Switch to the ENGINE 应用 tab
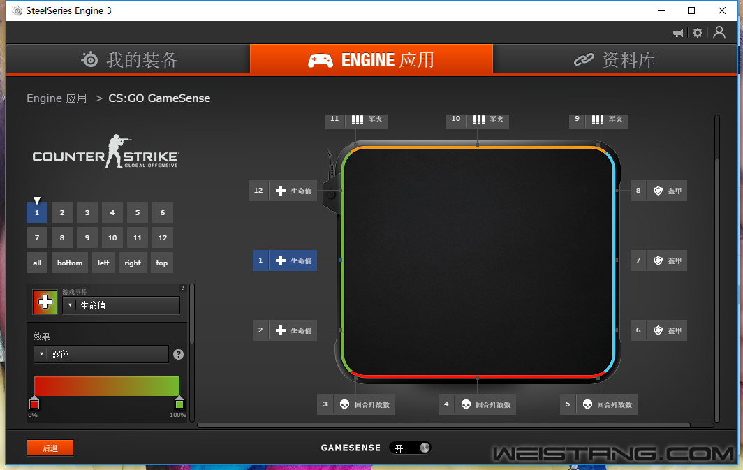The height and width of the screenshot is (470, 743). tap(371, 59)
